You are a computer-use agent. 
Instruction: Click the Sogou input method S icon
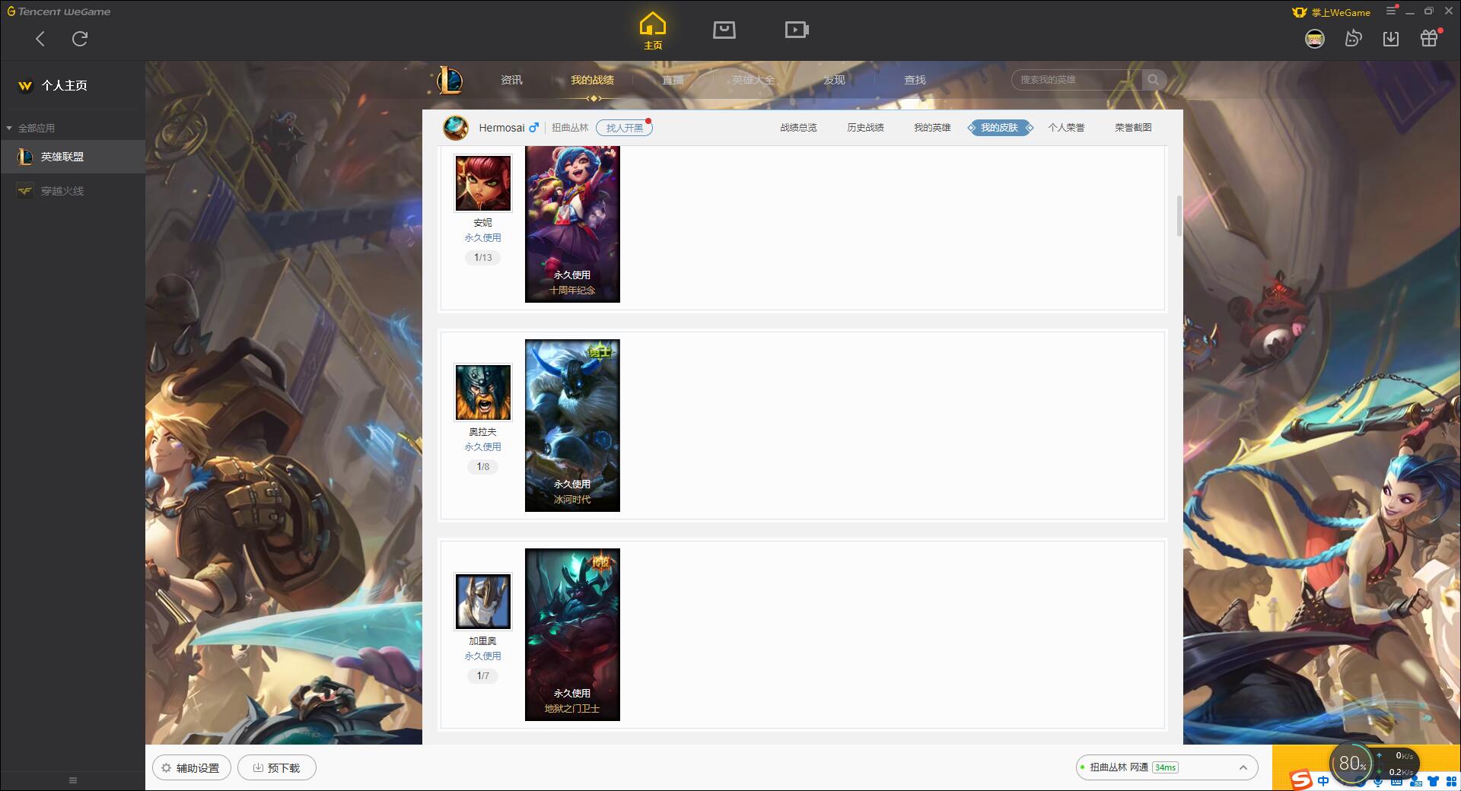coord(1301,780)
